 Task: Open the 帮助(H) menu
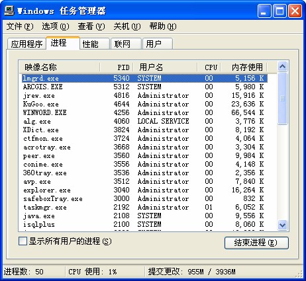[163, 26]
